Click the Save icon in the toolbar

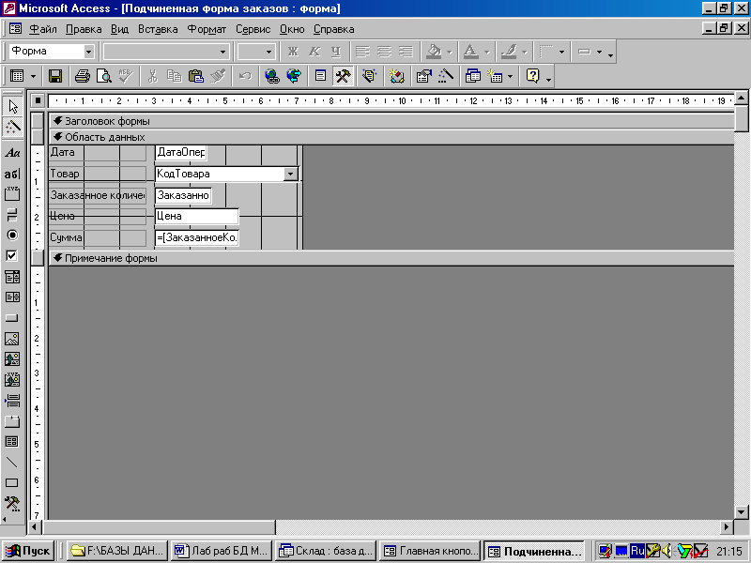tap(55, 76)
